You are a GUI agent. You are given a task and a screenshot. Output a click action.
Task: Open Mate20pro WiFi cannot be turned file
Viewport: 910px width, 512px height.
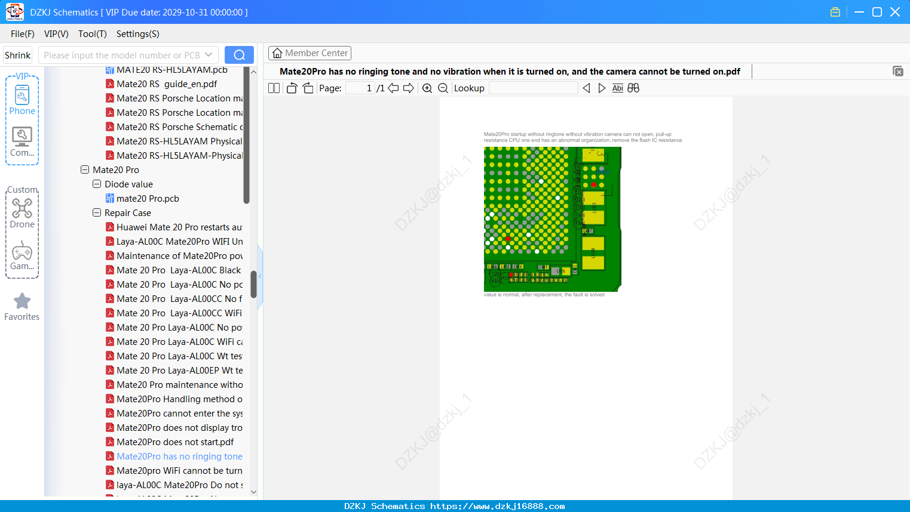point(179,470)
